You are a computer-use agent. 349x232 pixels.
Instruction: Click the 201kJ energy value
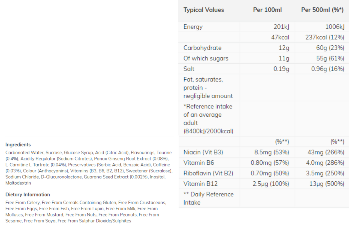coord(281,27)
